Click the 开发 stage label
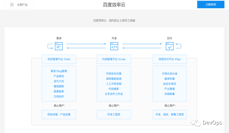 pos(114,38)
